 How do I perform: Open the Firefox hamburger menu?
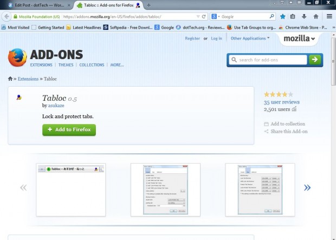[329, 16]
